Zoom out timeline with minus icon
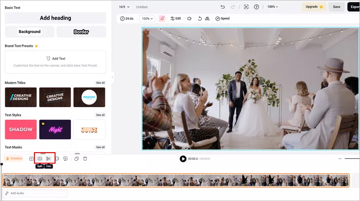The image size is (360, 201). tap(340, 158)
